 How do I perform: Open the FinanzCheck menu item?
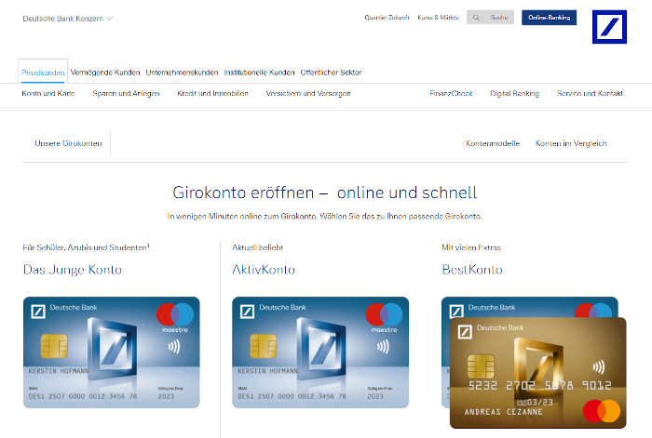(x=451, y=93)
